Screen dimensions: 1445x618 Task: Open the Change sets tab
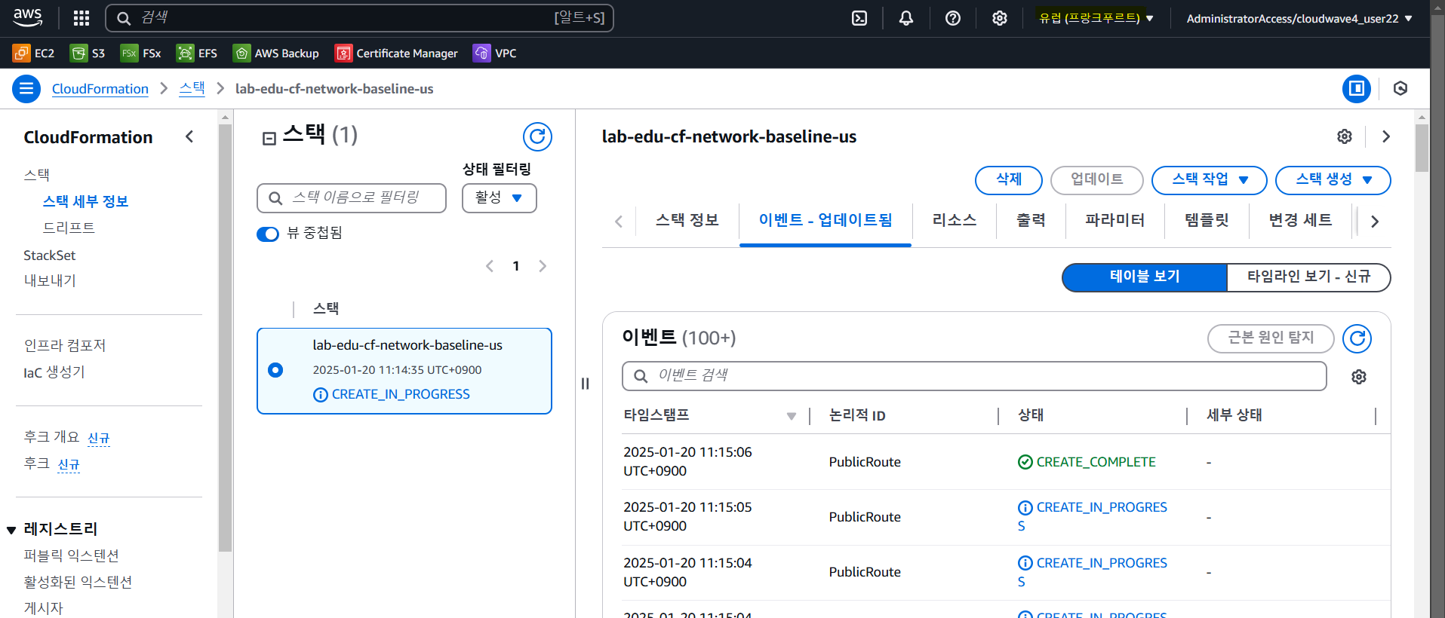tap(1300, 220)
